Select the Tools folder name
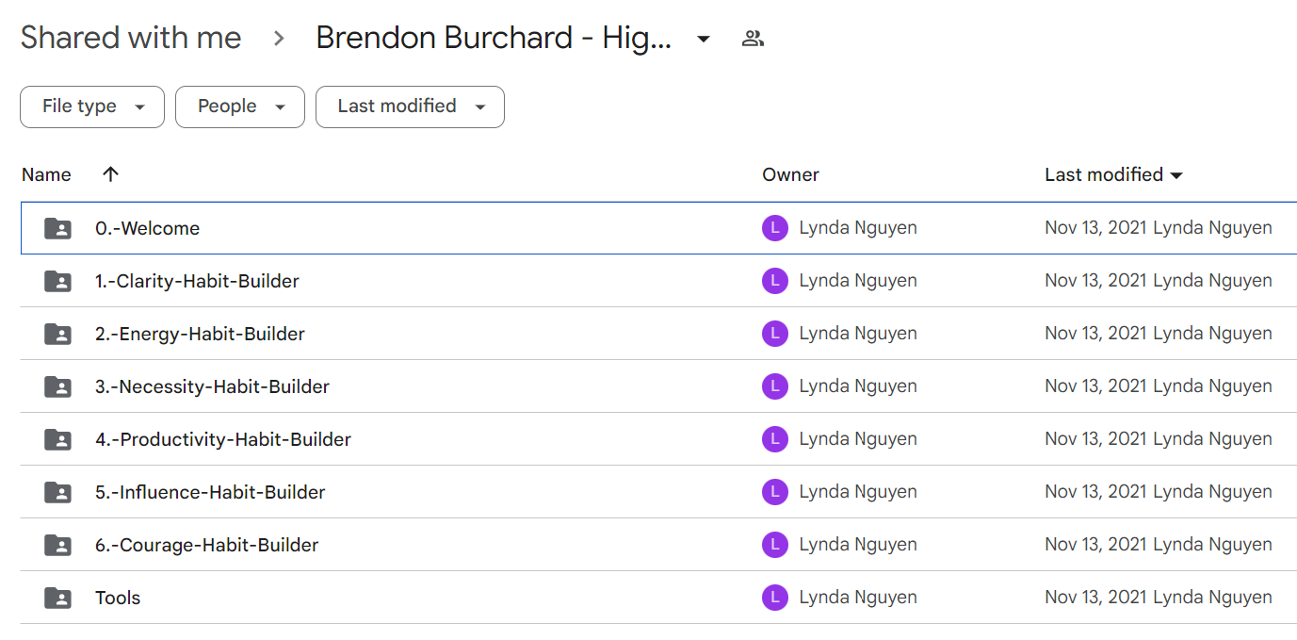The width and height of the screenshot is (1297, 640). 118,598
